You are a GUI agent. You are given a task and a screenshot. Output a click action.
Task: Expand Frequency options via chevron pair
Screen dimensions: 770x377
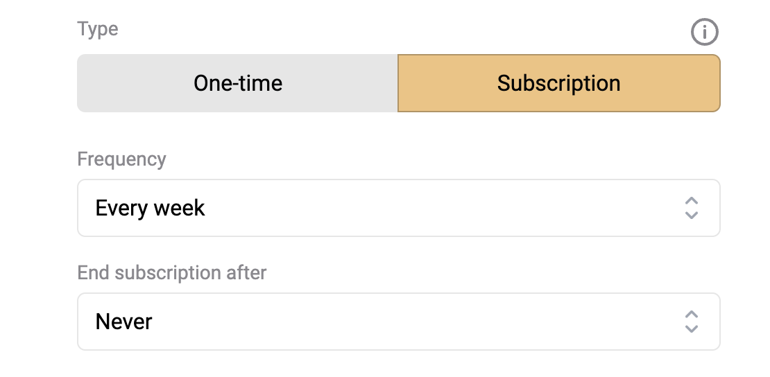click(x=692, y=208)
